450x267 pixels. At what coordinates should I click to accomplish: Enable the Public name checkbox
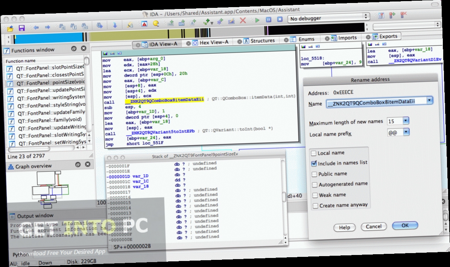pos(314,174)
